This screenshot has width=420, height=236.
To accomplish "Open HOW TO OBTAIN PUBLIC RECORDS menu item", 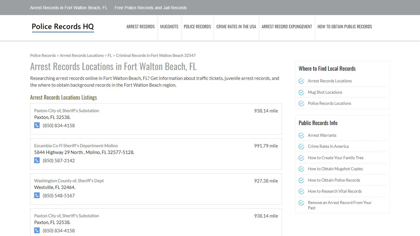I will tap(345, 27).
